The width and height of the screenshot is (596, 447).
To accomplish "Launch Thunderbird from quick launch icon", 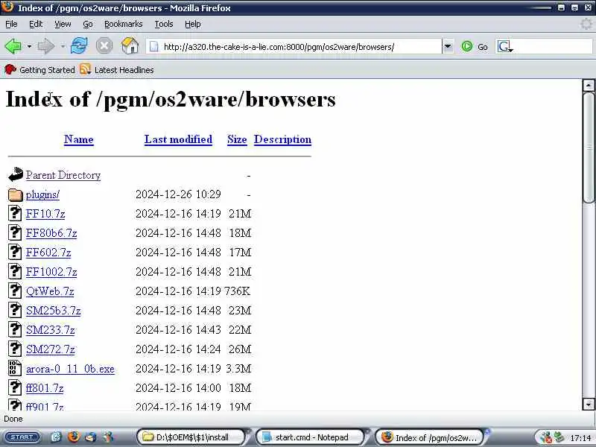I will click(91, 437).
